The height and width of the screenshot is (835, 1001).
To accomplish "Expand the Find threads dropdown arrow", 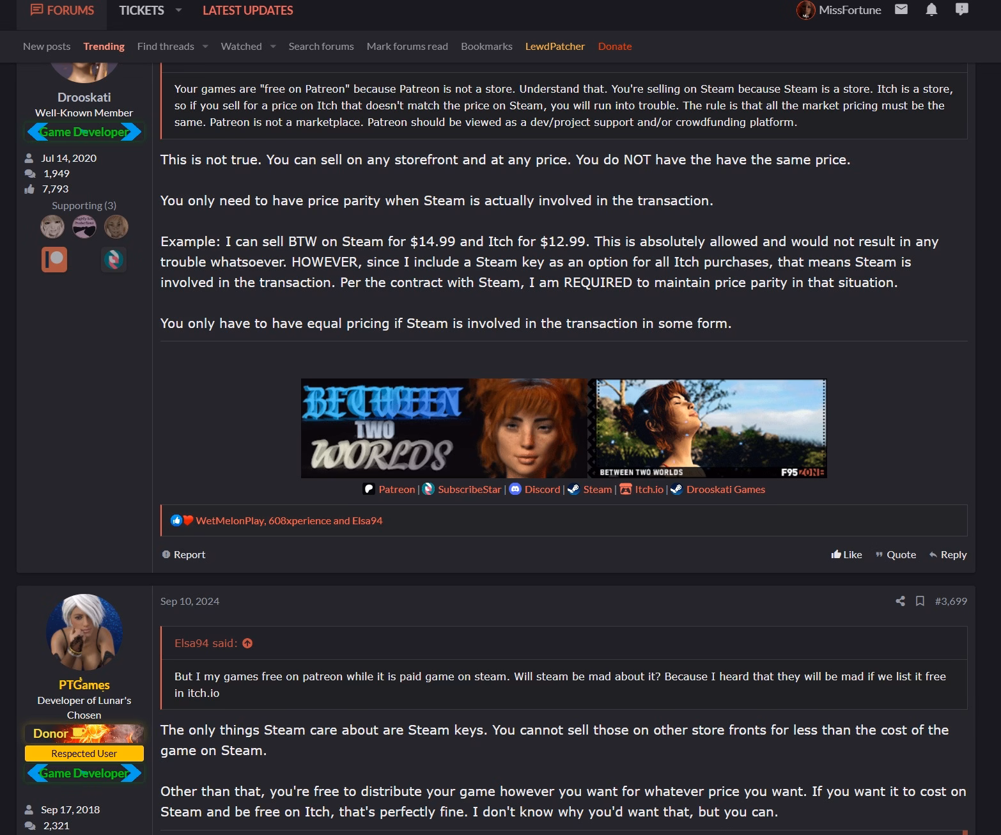I will [205, 46].
